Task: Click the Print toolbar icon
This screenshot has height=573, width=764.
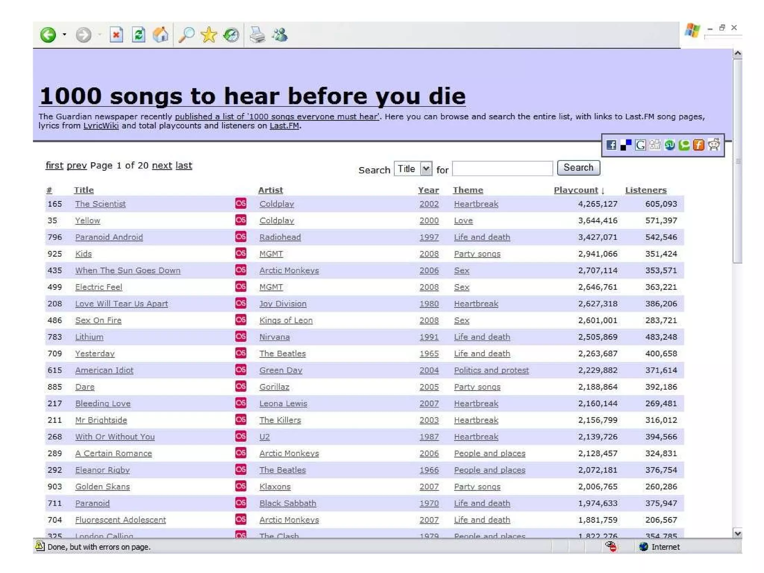Action: (257, 35)
